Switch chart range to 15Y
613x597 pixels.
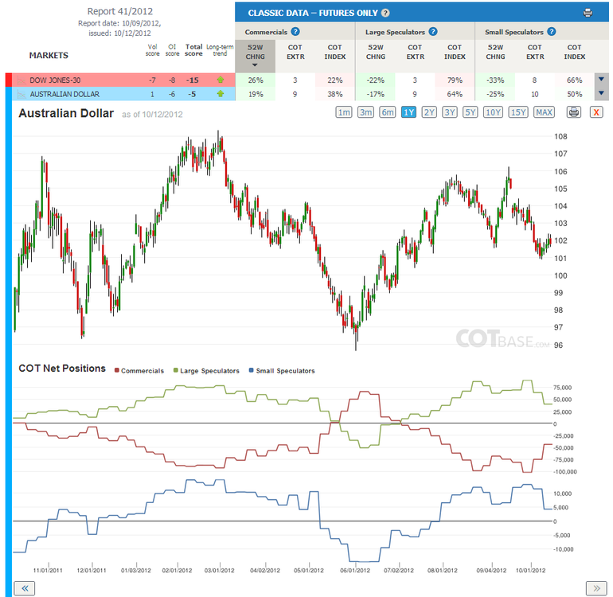click(518, 112)
